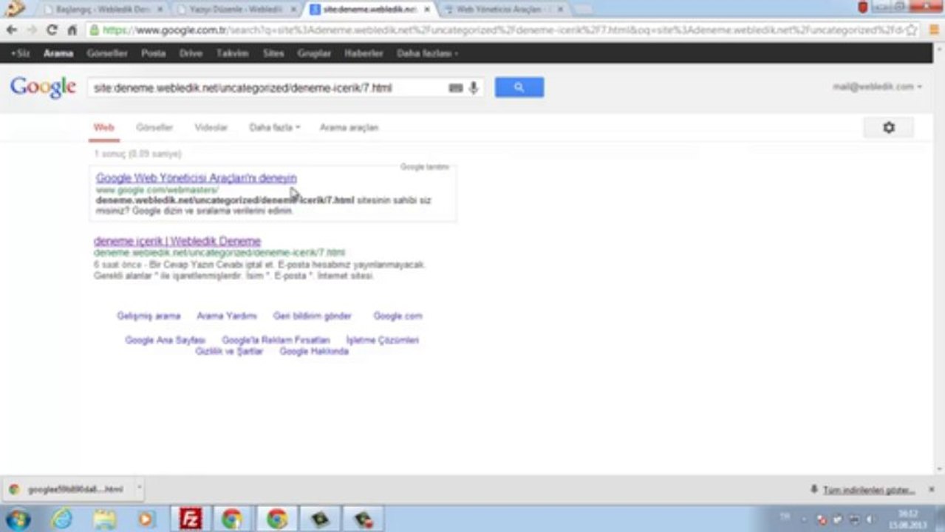The image size is (945, 532).
Task: Go back with the browser back arrow
Action: click(x=12, y=30)
